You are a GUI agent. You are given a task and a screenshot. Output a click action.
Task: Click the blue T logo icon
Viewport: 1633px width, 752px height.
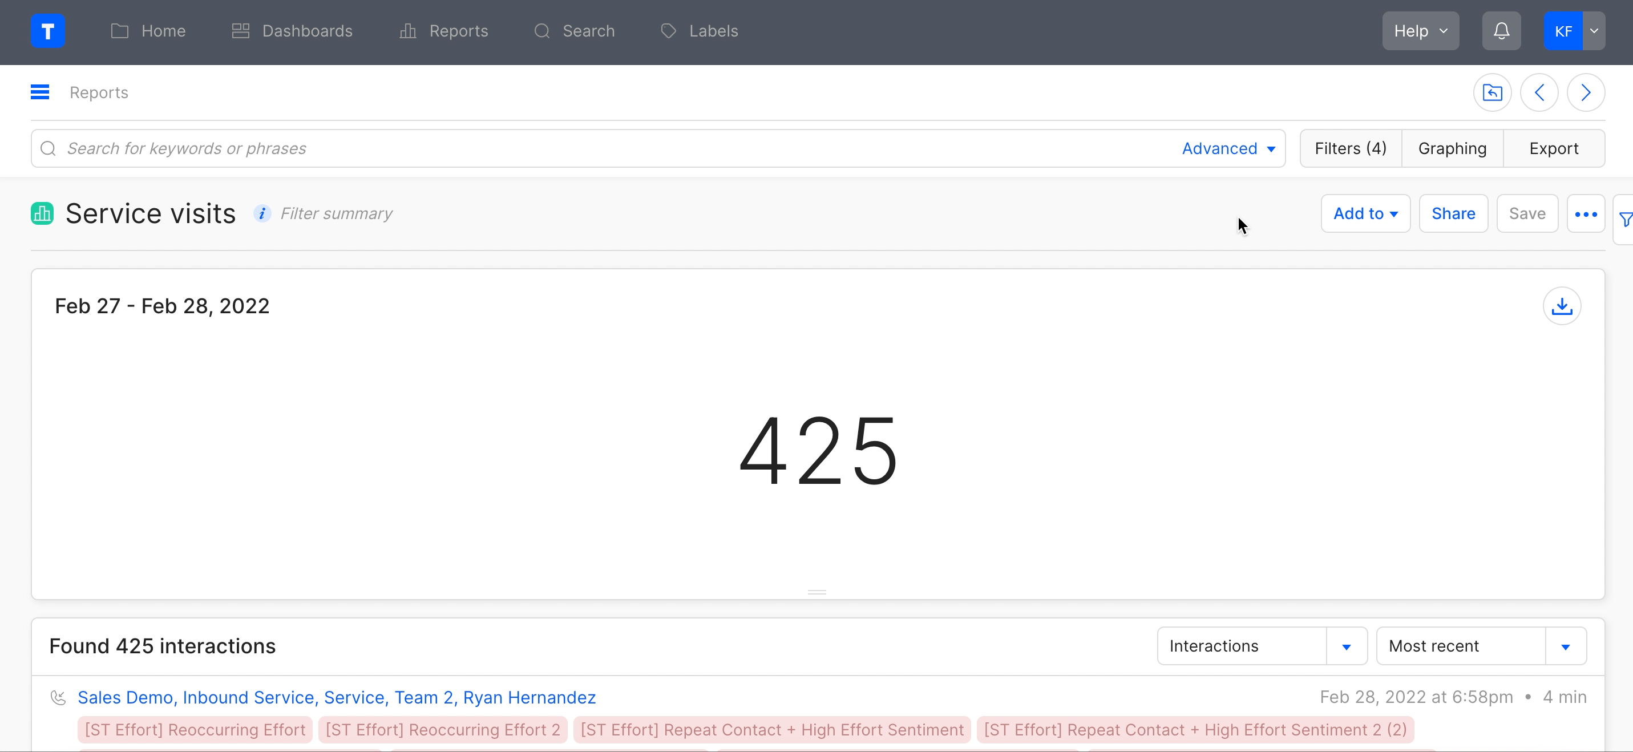(x=47, y=31)
